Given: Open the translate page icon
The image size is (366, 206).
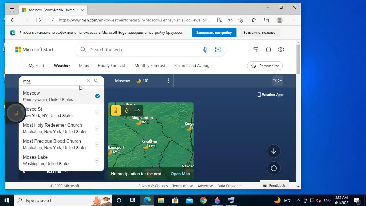Looking at the screenshot, I should [x=230, y=20].
